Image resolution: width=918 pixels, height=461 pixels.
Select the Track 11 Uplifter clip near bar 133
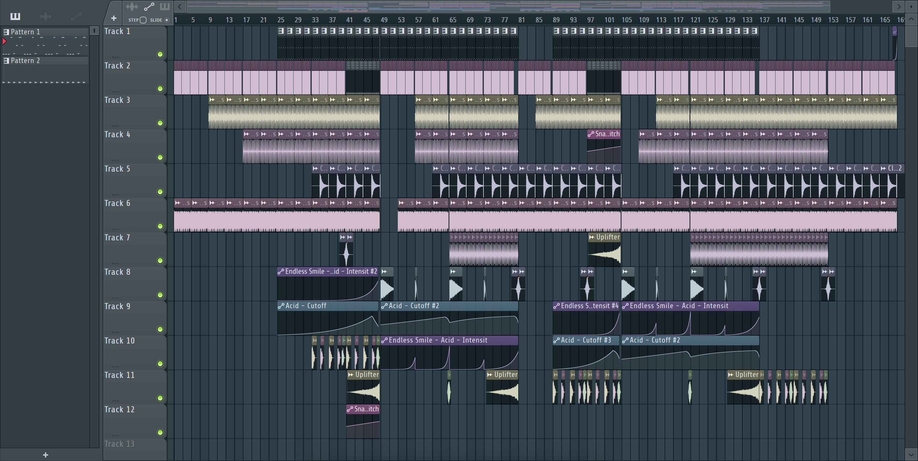[x=743, y=387]
